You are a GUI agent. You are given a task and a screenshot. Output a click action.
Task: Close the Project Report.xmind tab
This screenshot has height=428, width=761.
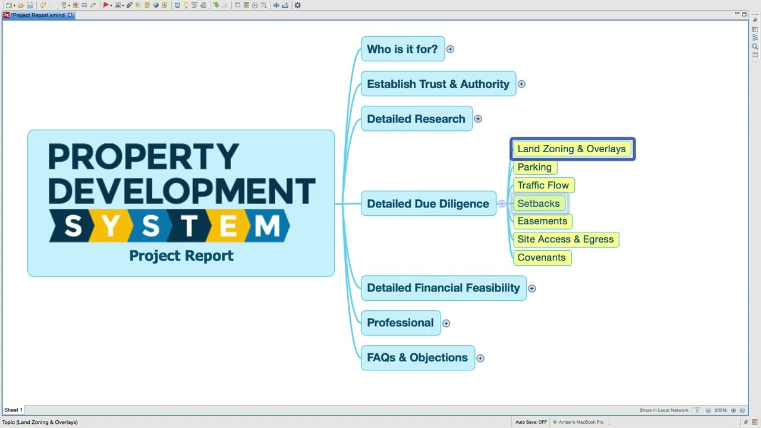pos(70,15)
